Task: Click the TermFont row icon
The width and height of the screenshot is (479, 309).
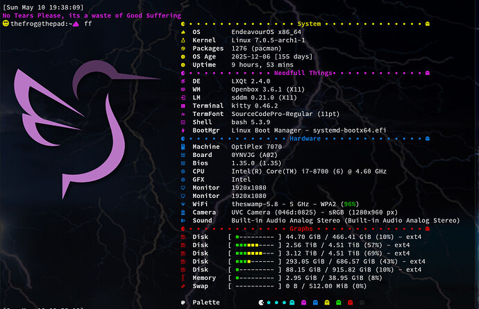Action: point(183,114)
